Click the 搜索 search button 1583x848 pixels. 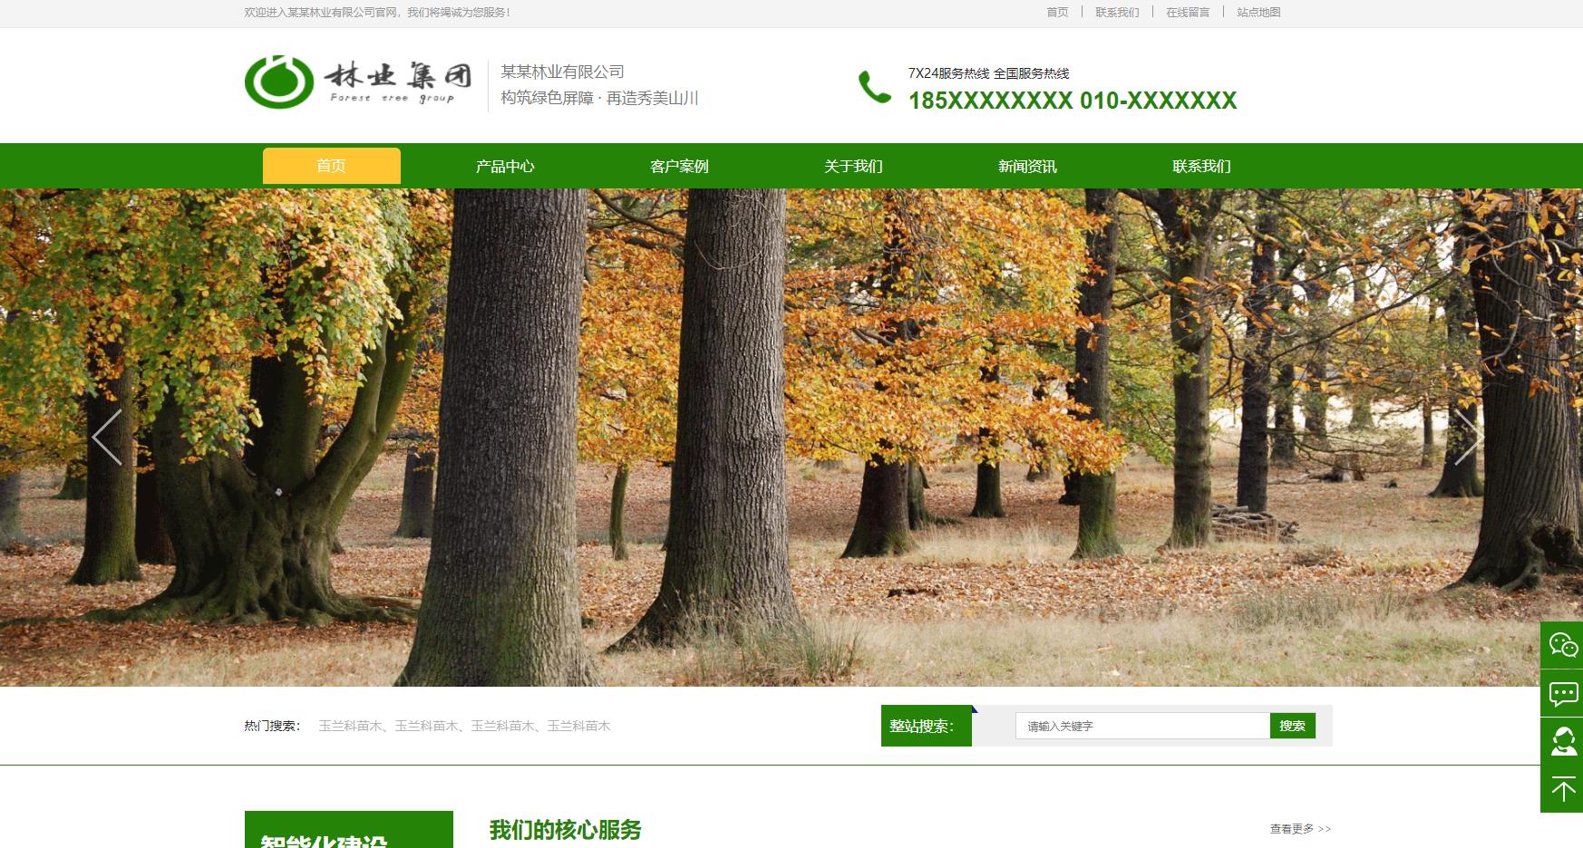(1291, 725)
